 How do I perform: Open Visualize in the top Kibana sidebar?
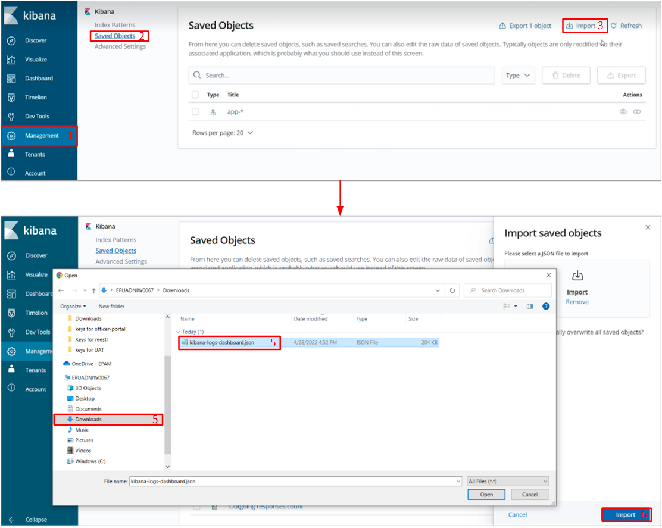pos(36,60)
